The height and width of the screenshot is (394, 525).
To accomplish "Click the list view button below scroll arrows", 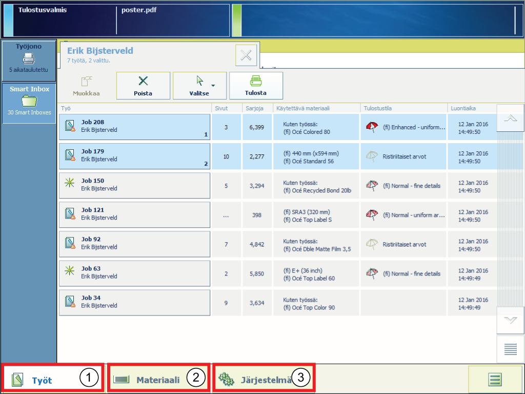I will point(510,350).
